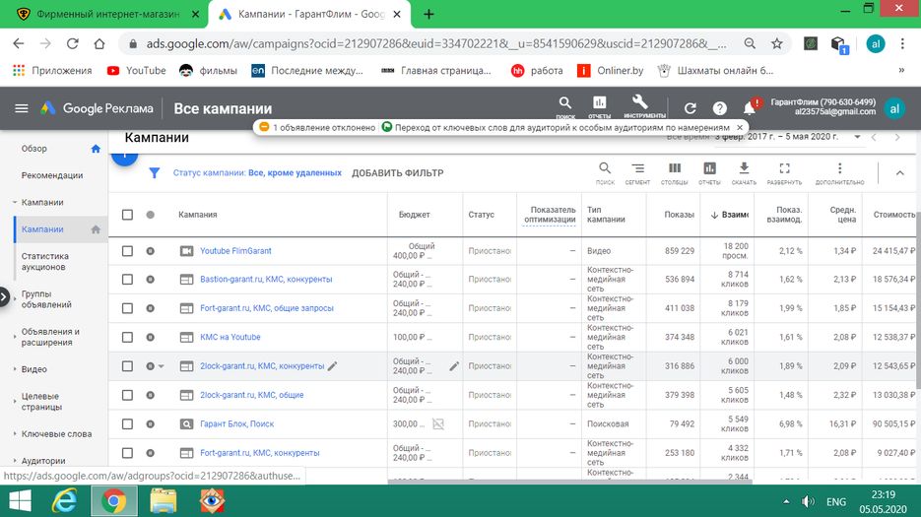
Task: Click the blue plus new campaign button
Action: (124, 155)
